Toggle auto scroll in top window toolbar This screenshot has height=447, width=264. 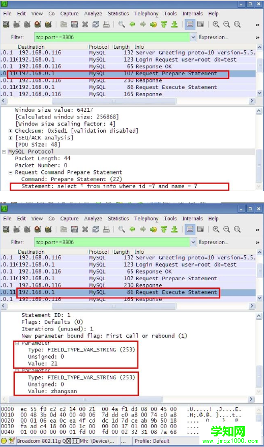tap(201, 24)
